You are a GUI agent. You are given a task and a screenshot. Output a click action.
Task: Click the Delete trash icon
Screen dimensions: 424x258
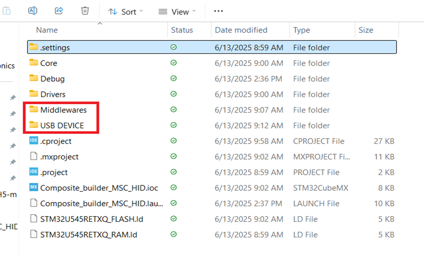[x=85, y=11]
